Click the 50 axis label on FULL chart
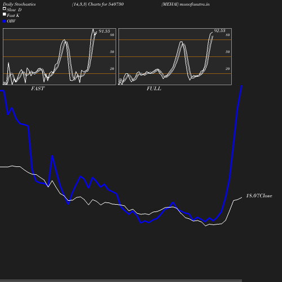The image size is (282, 282). coord(228,52)
